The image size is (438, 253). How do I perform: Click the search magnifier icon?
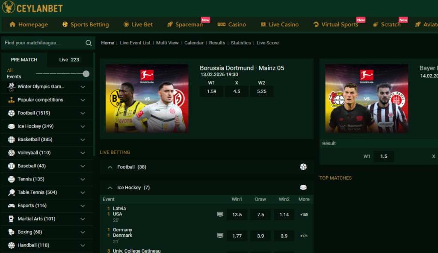[x=89, y=43]
